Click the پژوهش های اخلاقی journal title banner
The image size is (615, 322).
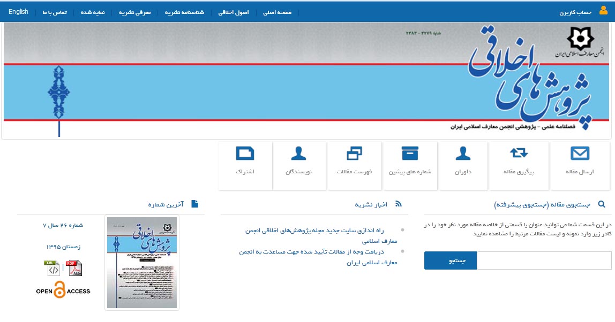pyautogui.click(x=529, y=78)
